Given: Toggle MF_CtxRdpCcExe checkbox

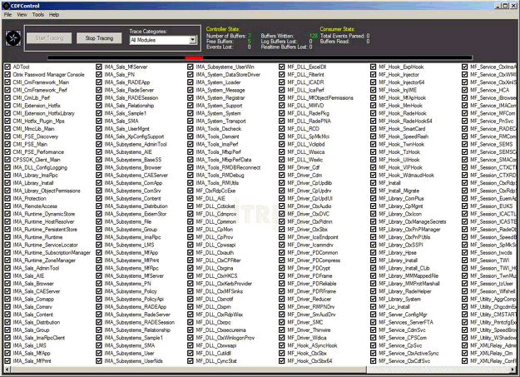Looking at the screenshot, I should point(191,191).
